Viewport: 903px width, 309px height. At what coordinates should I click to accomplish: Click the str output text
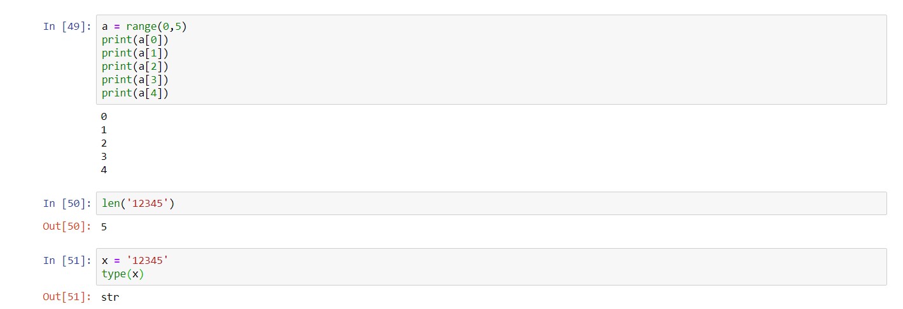point(110,297)
